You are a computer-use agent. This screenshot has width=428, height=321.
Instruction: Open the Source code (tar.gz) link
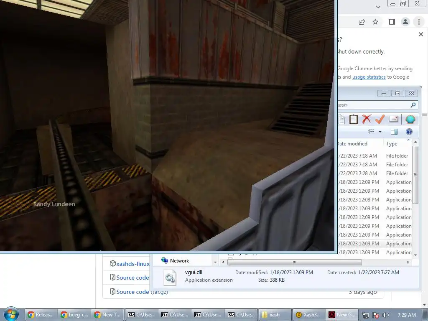[142, 292]
